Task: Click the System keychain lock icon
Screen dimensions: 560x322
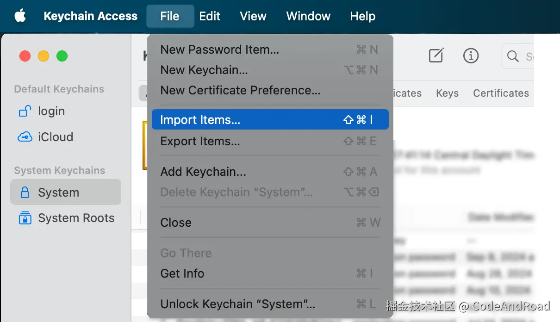Action: coord(25,192)
